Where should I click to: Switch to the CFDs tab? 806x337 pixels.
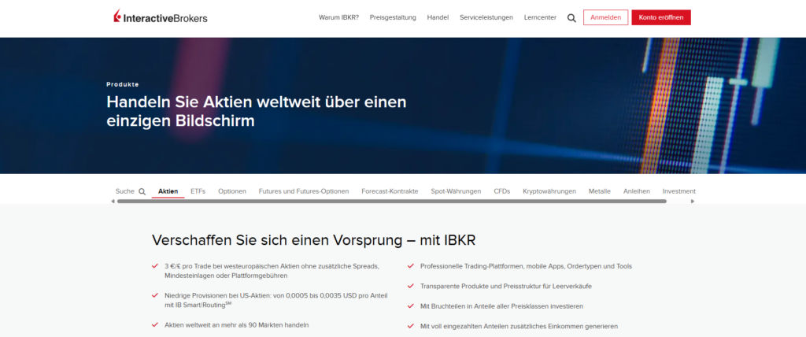(501, 191)
